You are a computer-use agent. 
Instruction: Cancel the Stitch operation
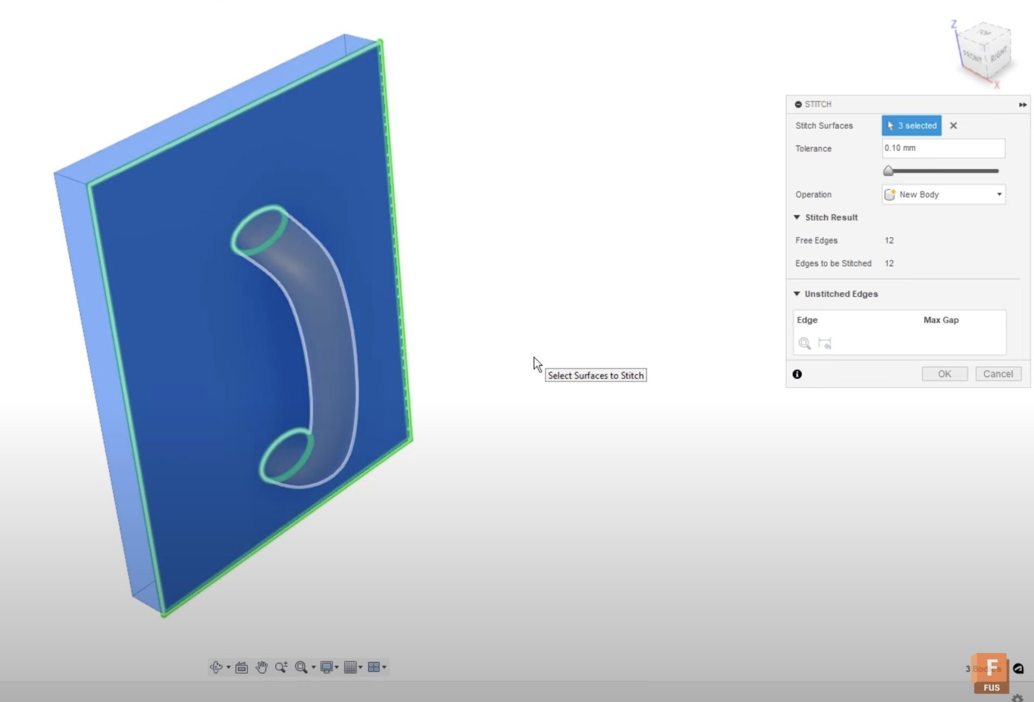coord(998,373)
